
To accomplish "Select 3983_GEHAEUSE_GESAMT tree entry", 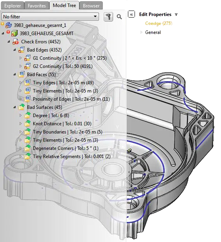I will pyautogui.click(x=47, y=34).
